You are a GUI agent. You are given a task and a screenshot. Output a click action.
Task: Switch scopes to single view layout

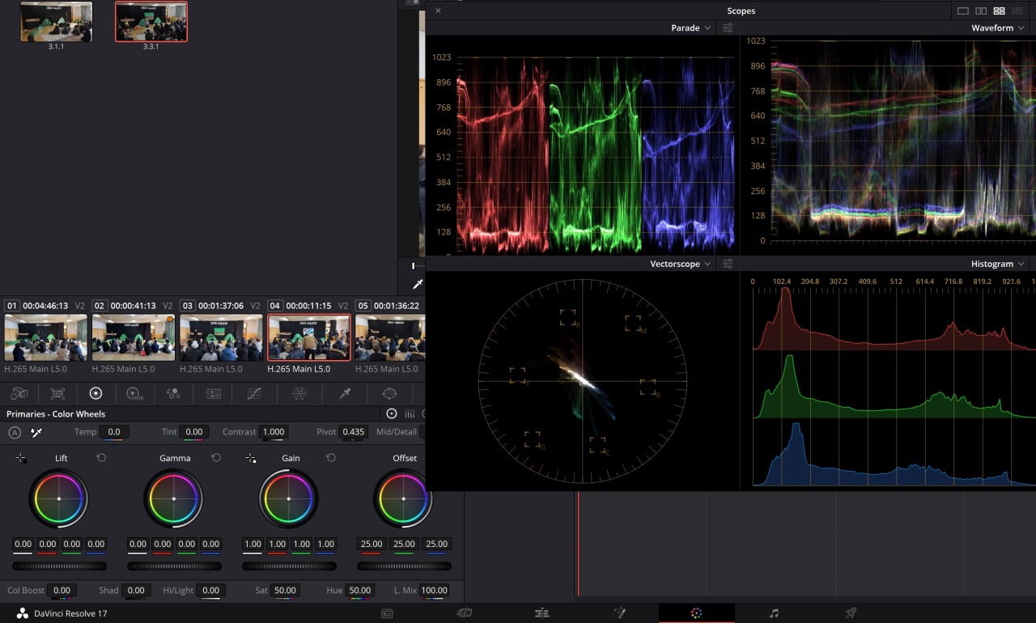962,11
